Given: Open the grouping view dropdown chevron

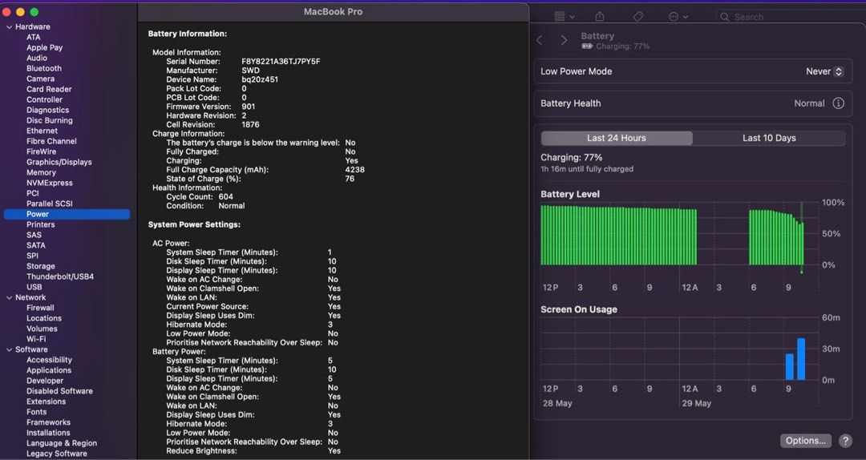Looking at the screenshot, I should pyautogui.click(x=572, y=18).
